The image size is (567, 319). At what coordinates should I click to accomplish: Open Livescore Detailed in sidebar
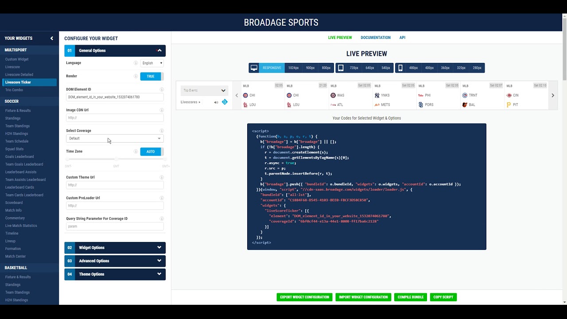coord(19,75)
